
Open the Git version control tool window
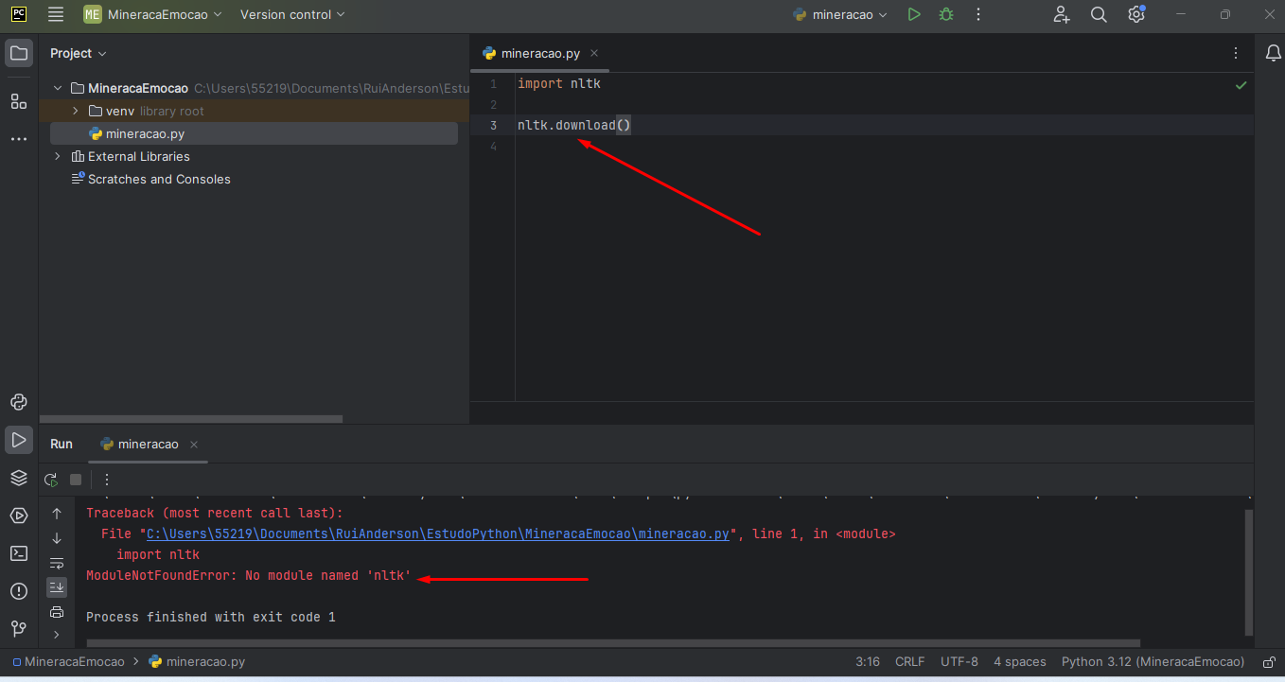[19, 629]
